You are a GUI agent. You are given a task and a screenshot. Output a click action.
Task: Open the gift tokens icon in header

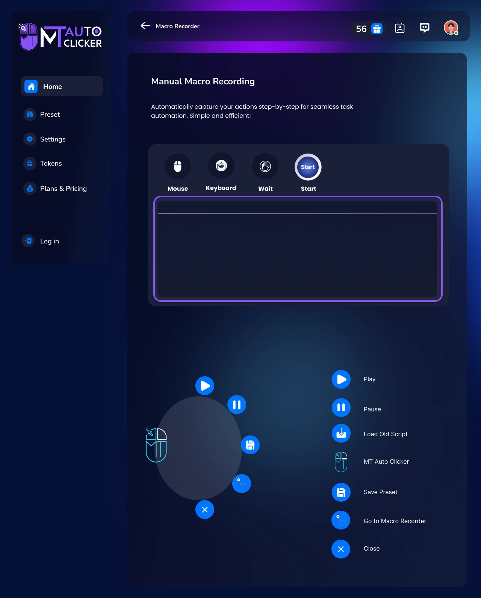[x=377, y=29]
